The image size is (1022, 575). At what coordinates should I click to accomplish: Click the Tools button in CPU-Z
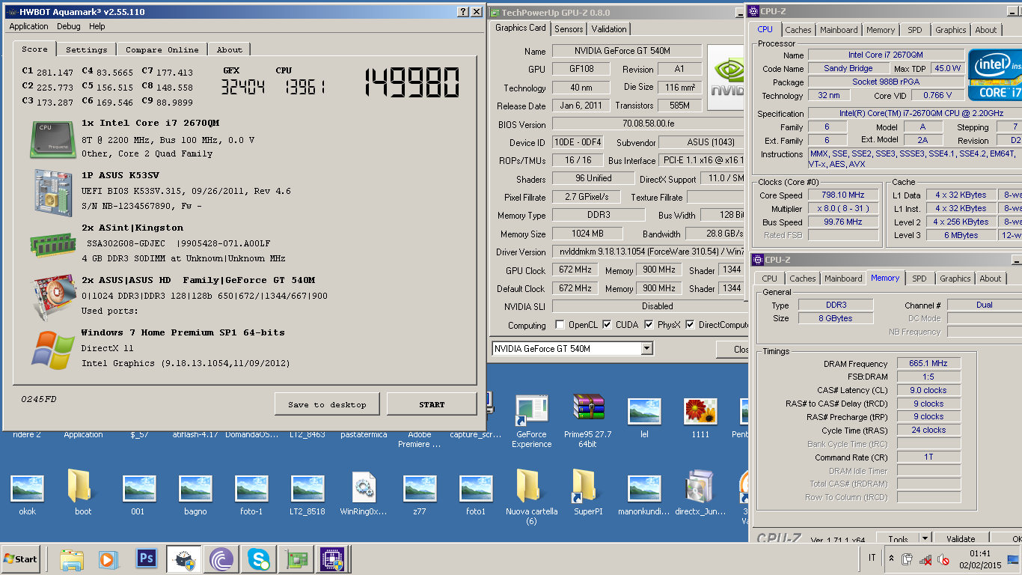(899, 538)
